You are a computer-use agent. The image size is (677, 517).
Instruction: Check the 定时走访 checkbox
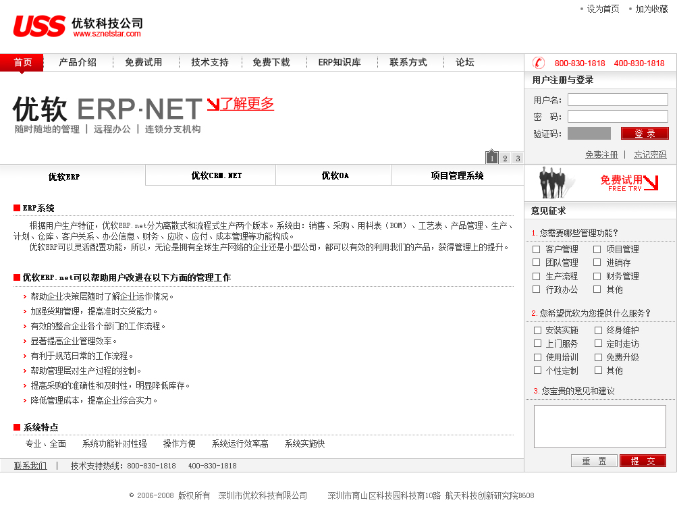tap(598, 344)
